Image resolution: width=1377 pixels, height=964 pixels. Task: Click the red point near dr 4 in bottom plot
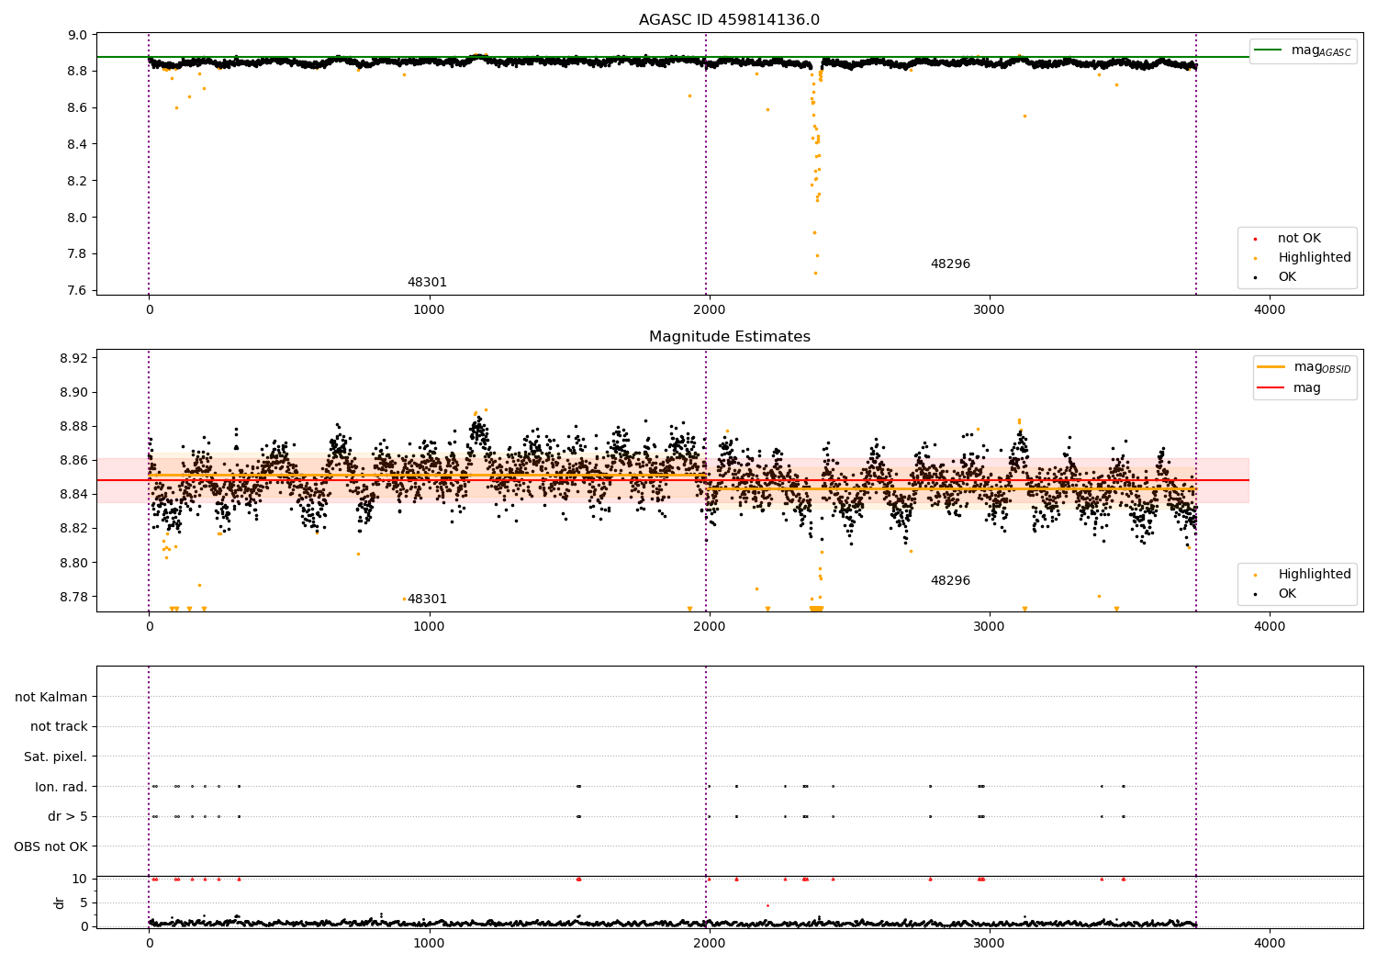[x=767, y=905]
